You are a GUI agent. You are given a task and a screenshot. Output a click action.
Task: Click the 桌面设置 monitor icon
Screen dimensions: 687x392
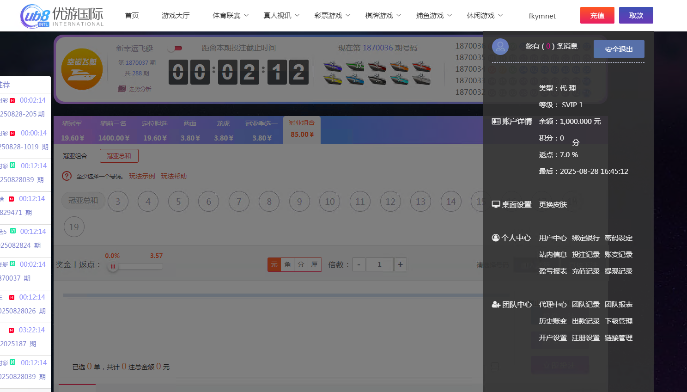point(495,204)
